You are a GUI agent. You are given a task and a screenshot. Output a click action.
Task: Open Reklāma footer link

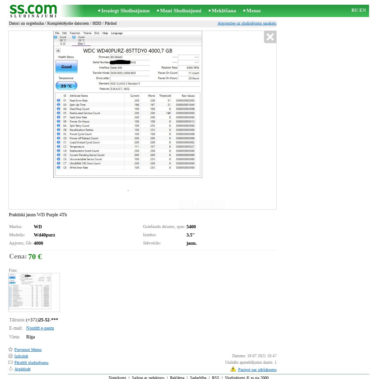[x=177, y=378]
